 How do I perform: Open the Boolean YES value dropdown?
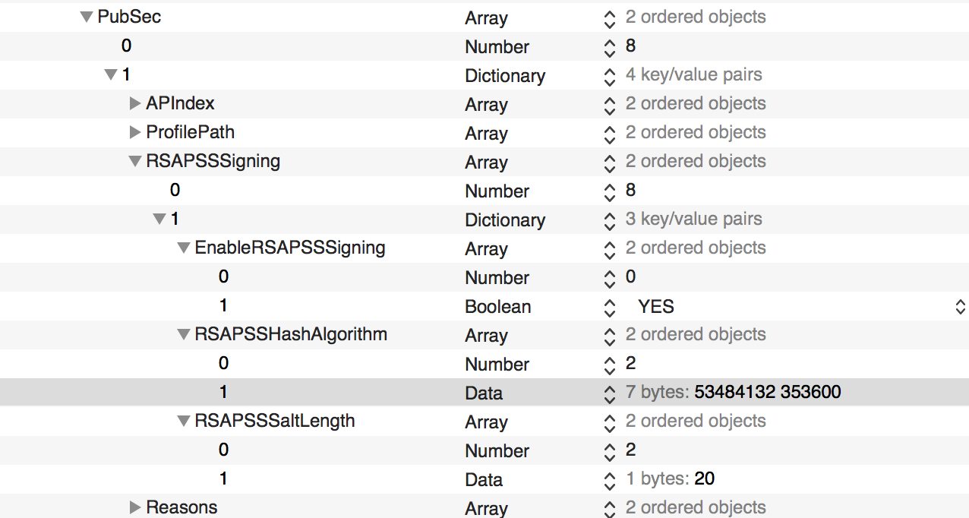(x=960, y=307)
